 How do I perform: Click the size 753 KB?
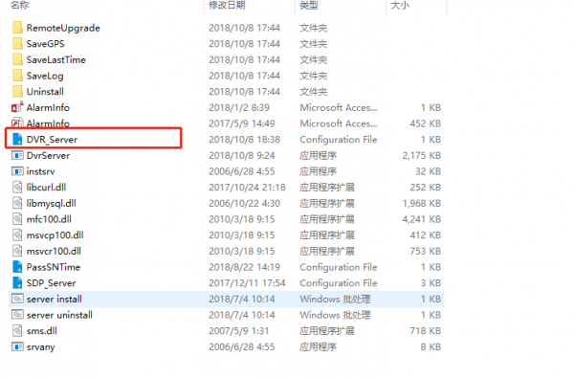pos(426,251)
